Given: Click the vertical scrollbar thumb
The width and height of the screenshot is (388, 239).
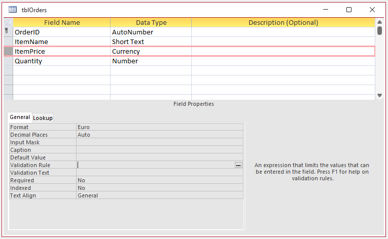Looking at the screenshot, I should tap(379, 30).
